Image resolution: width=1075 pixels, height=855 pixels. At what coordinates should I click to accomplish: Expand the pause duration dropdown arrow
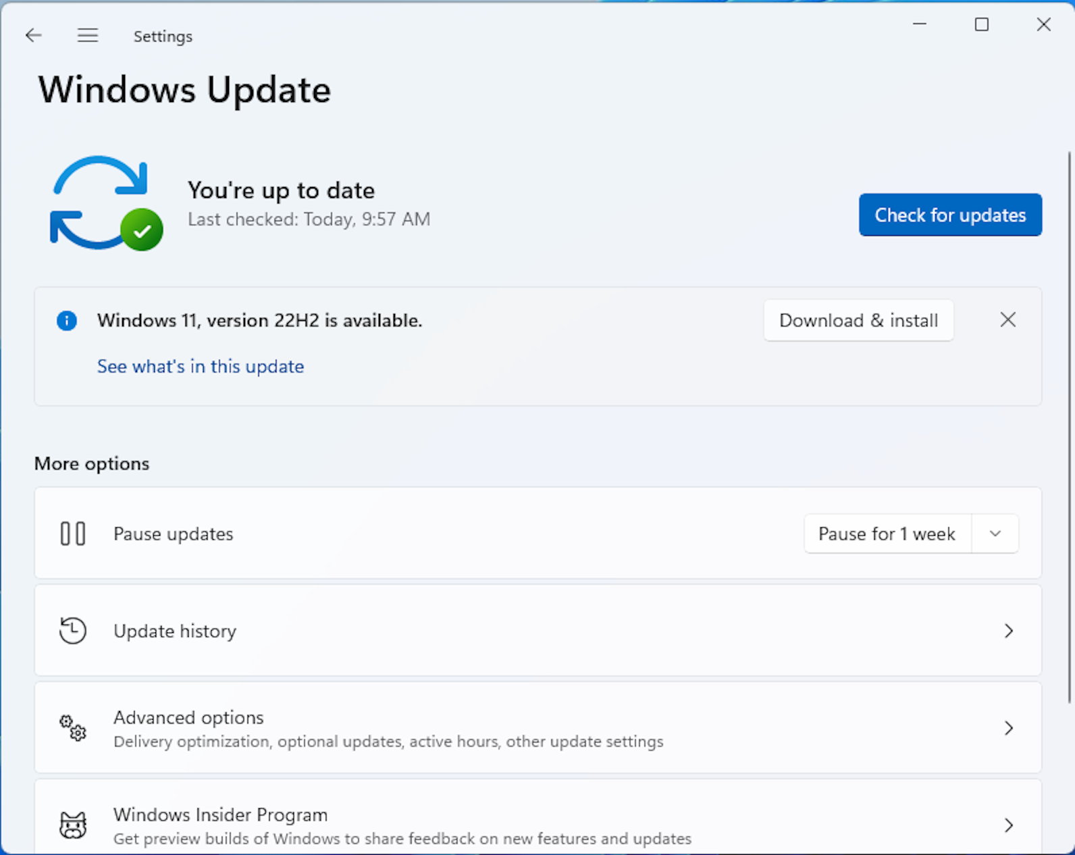point(995,534)
